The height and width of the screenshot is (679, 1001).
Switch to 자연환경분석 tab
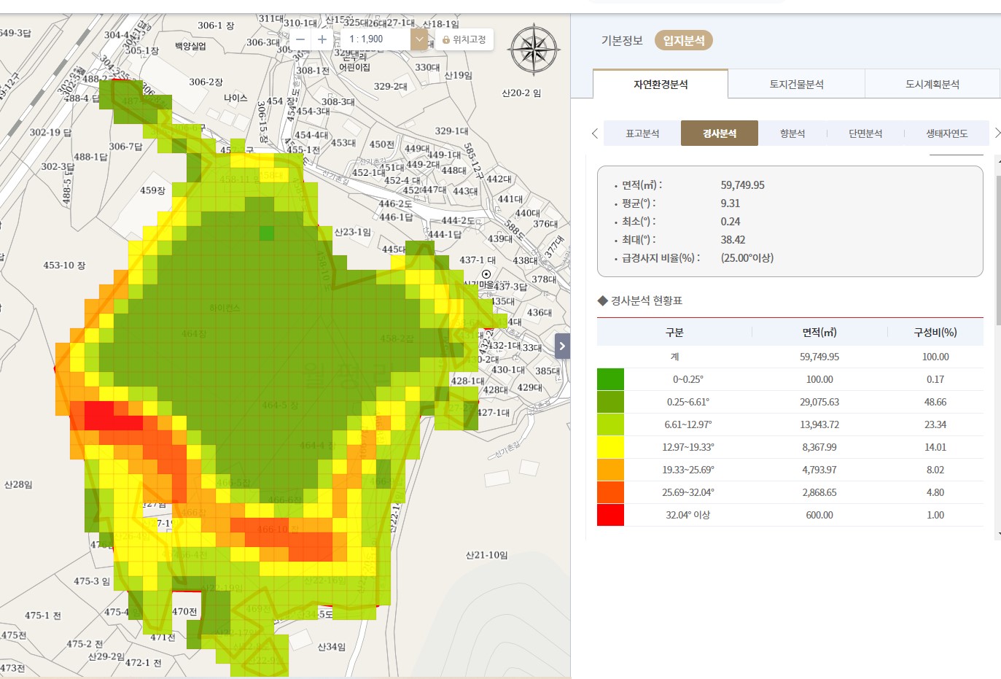661,84
